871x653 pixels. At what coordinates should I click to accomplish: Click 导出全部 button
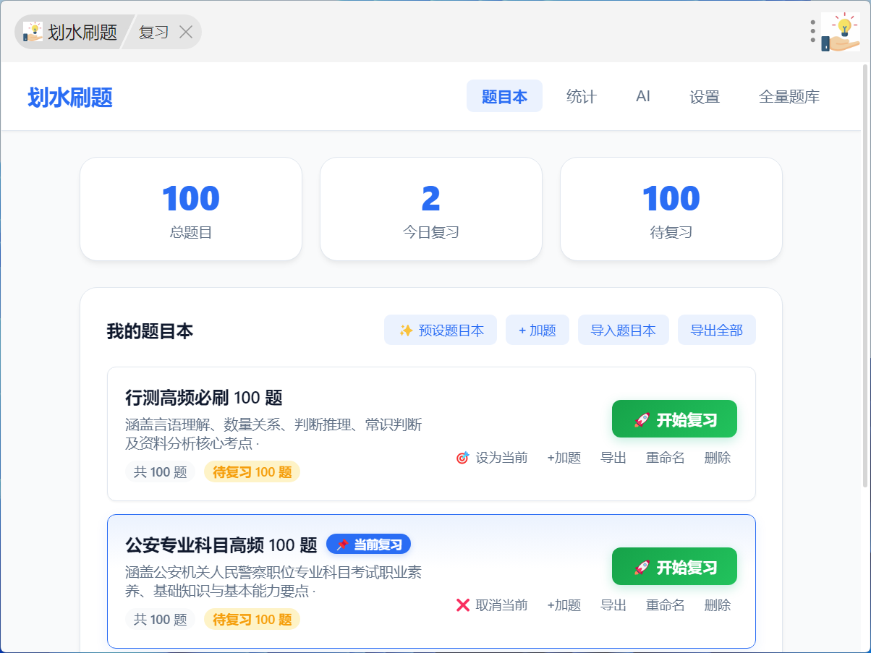point(717,330)
